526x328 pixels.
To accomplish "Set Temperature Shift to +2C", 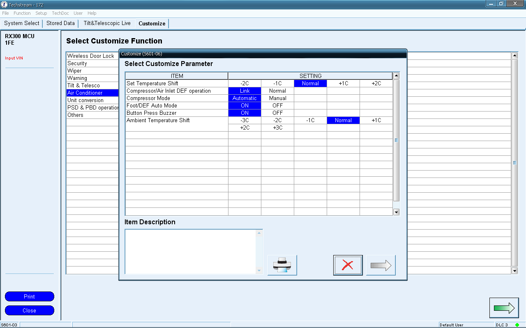I will click(376, 84).
